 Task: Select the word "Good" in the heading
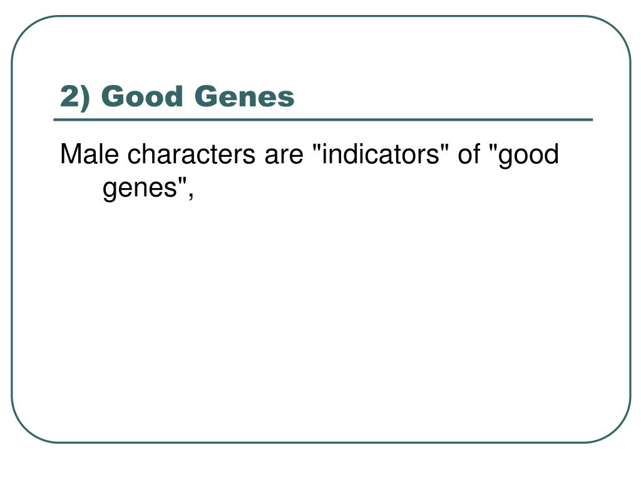pos(142,96)
